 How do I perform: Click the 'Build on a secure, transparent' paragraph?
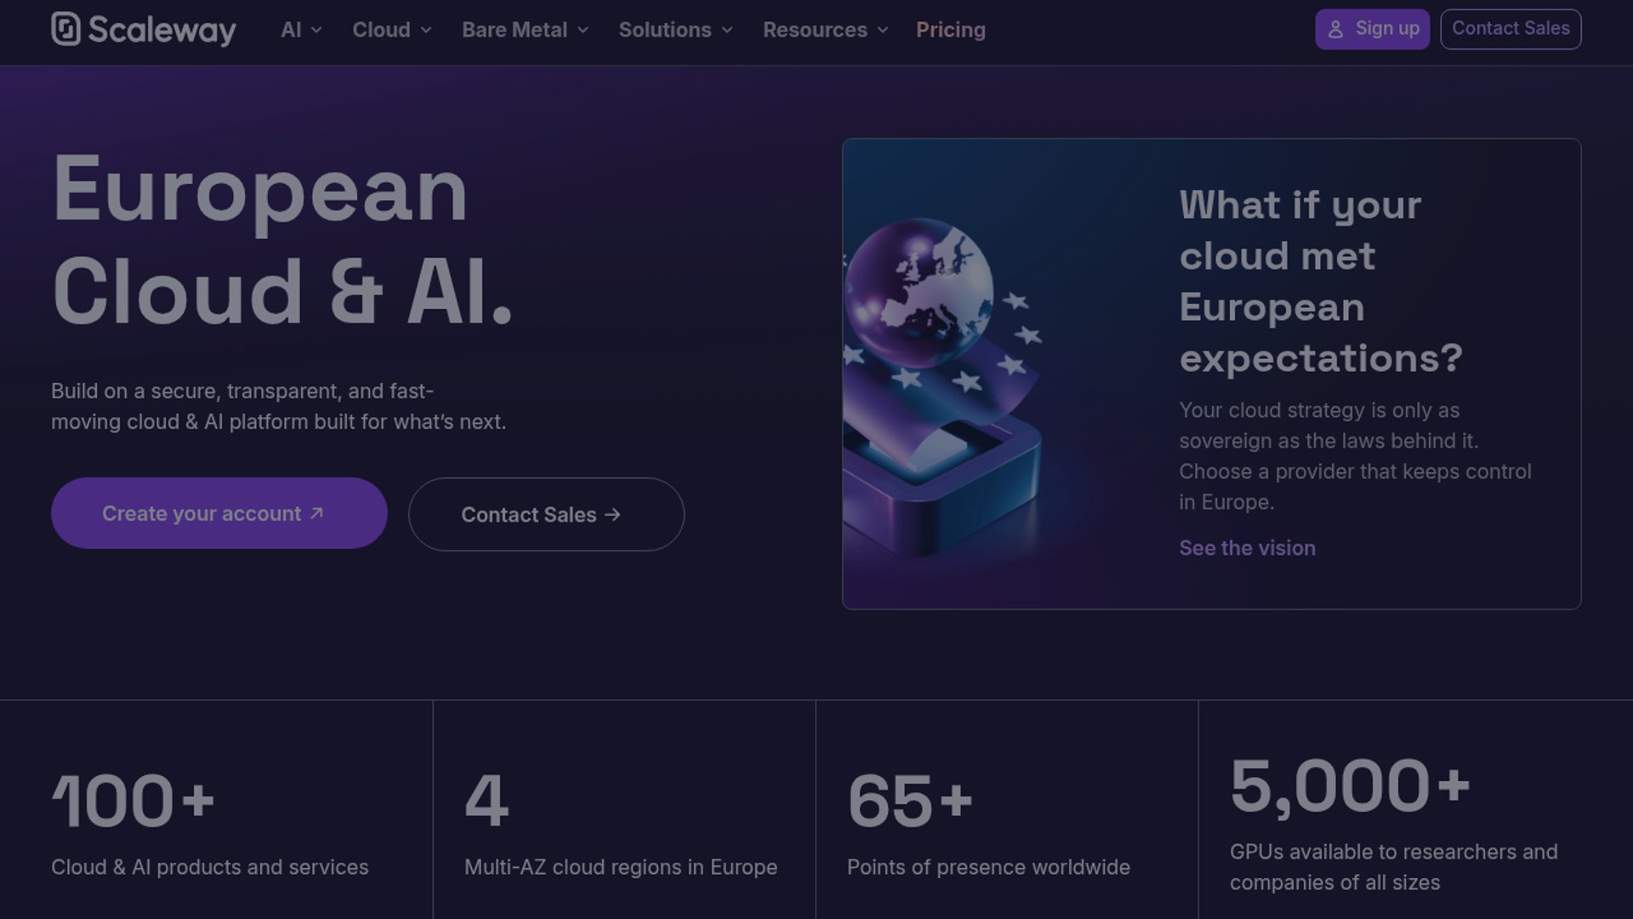click(x=278, y=407)
